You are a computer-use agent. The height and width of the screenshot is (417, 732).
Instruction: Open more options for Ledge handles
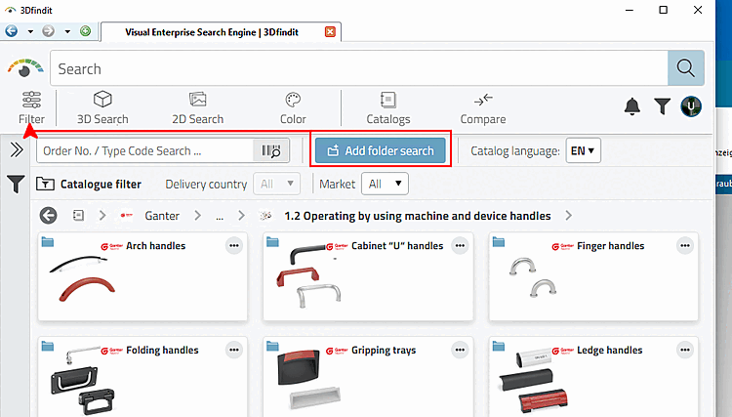coord(685,350)
